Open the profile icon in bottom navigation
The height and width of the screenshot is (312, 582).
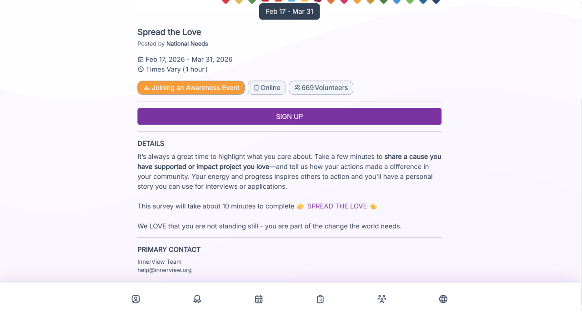point(135,299)
